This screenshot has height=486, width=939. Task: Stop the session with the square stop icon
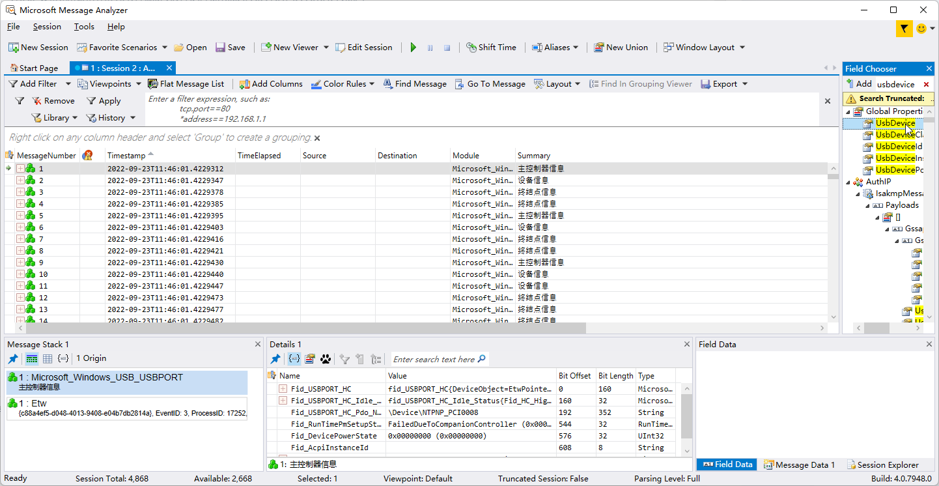tap(447, 48)
